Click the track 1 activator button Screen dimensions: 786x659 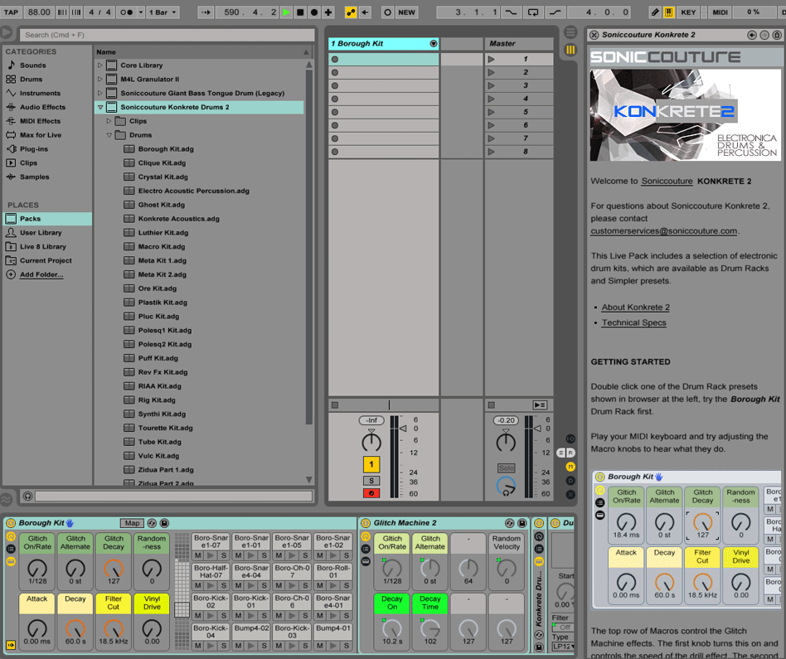(371, 464)
